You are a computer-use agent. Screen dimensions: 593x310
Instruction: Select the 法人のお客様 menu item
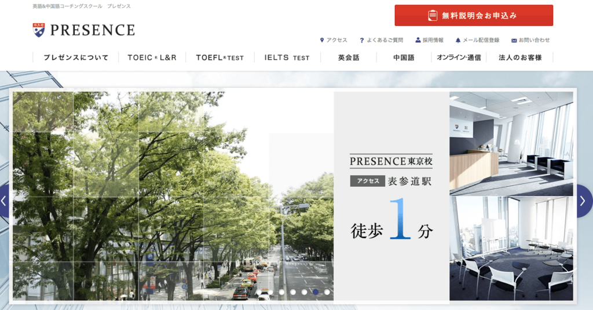[x=520, y=57]
